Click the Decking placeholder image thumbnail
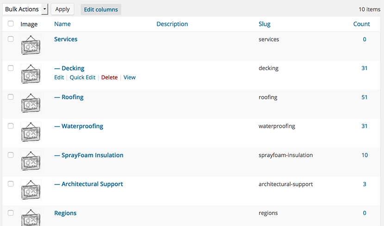This screenshot has width=384, height=226. (31, 74)
